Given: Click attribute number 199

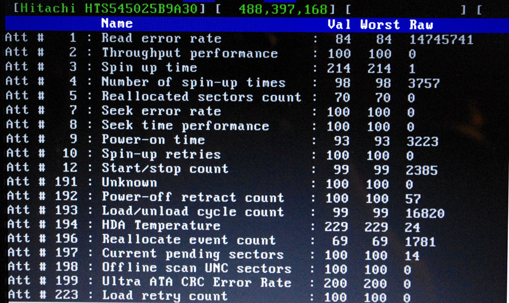Looking at the screenshot, I should click(67, 281).
